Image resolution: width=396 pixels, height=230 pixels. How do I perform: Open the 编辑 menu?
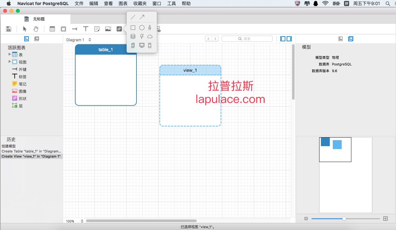click(94, 3)
